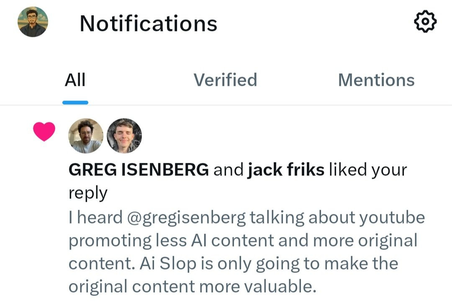Screen dimensions: 452x303
Task: Open the liked reply via 'liked your' text
Action: click(368, 170)
